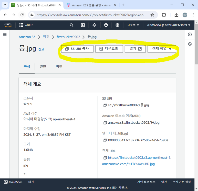
Task: Open the AWS home logo
Action: tap(8, 25)
